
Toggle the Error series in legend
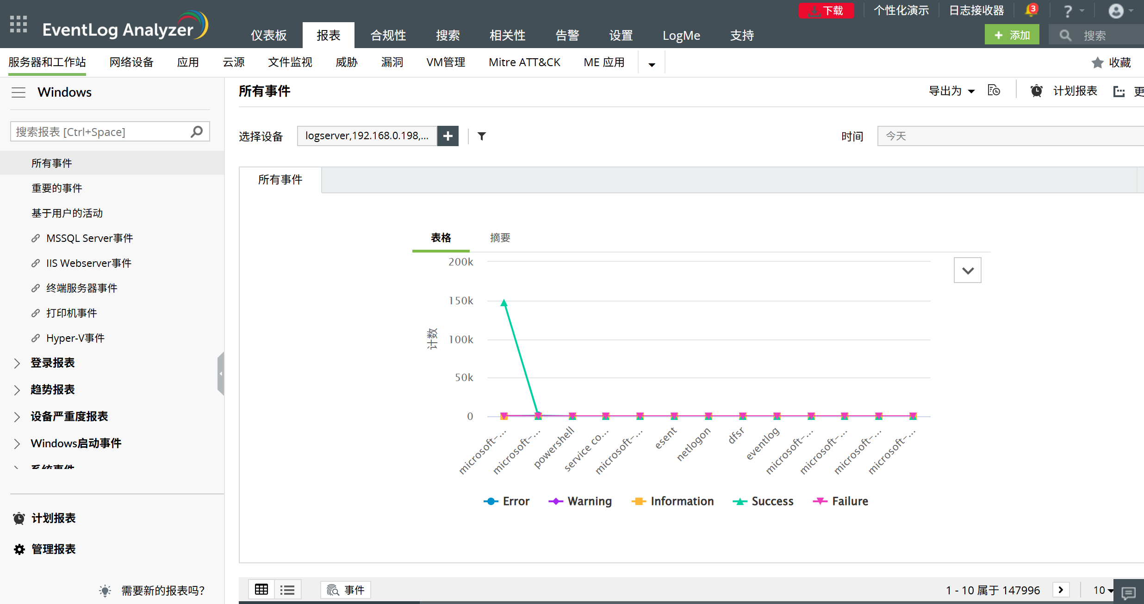point(507,501)
